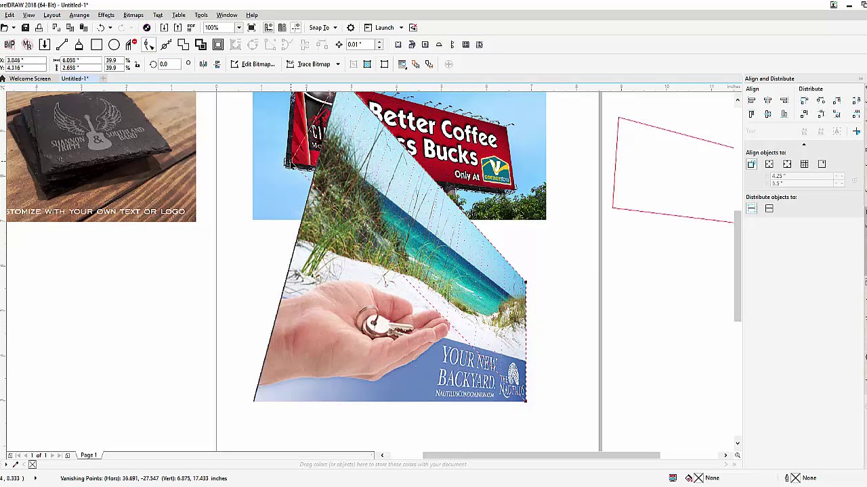This screenshot has height=487, width=867.
Task: Click the Weld shapes icon
Action: click(183, 45)
